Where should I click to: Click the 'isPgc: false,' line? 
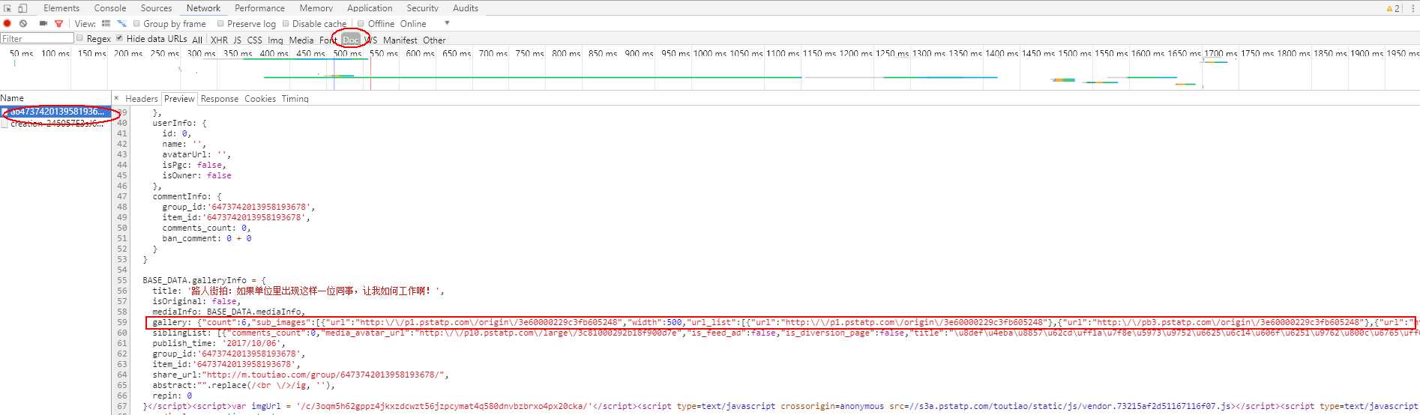(x=194, y=165)
